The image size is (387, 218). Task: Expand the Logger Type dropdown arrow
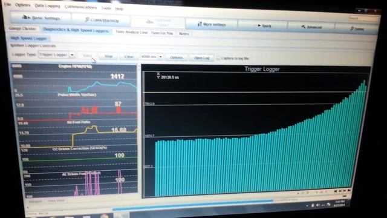pyautogui.click(x=72, y=54)
